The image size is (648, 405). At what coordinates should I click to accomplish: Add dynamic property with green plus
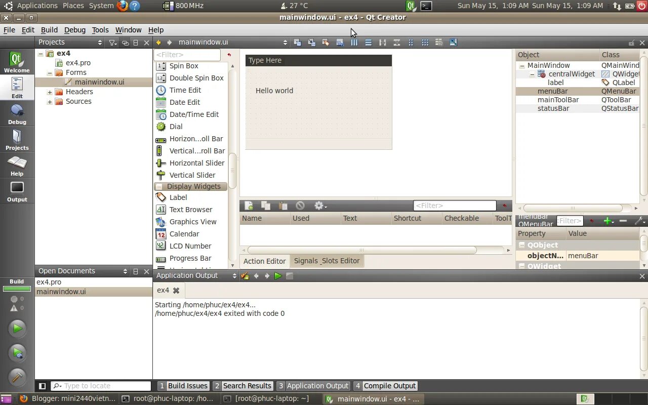click(x=609, y=221)
